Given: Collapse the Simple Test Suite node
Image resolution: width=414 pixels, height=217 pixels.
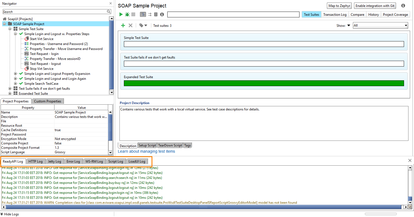Looking at the screenshot, I should (x=10, y=29).
